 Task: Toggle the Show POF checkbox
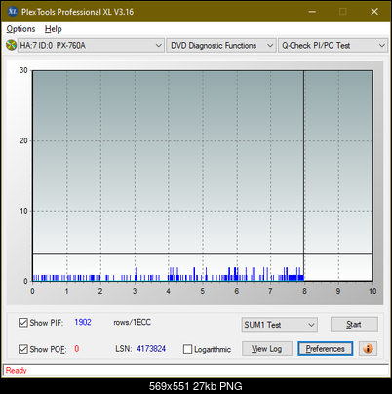(23, 349)
